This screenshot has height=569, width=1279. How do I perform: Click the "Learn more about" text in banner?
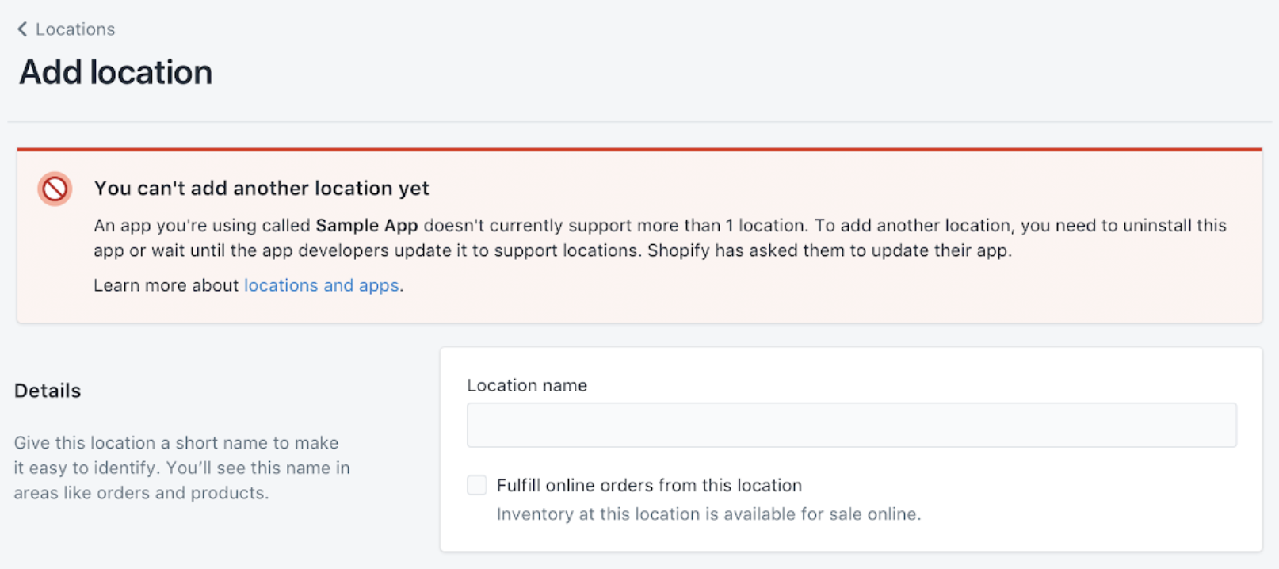click(x=166, y=285)
